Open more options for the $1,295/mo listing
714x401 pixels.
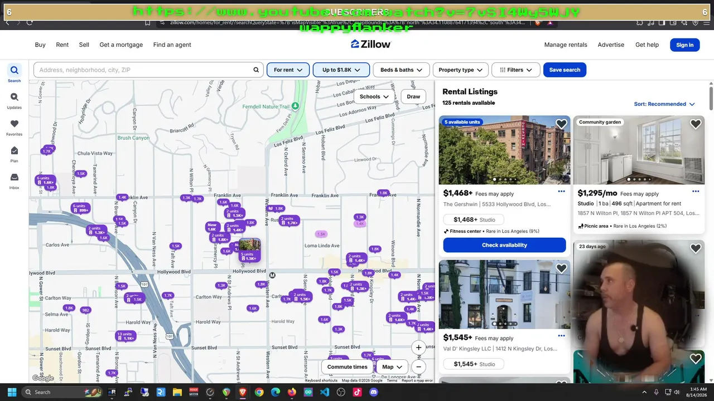[x=696, y=192]
